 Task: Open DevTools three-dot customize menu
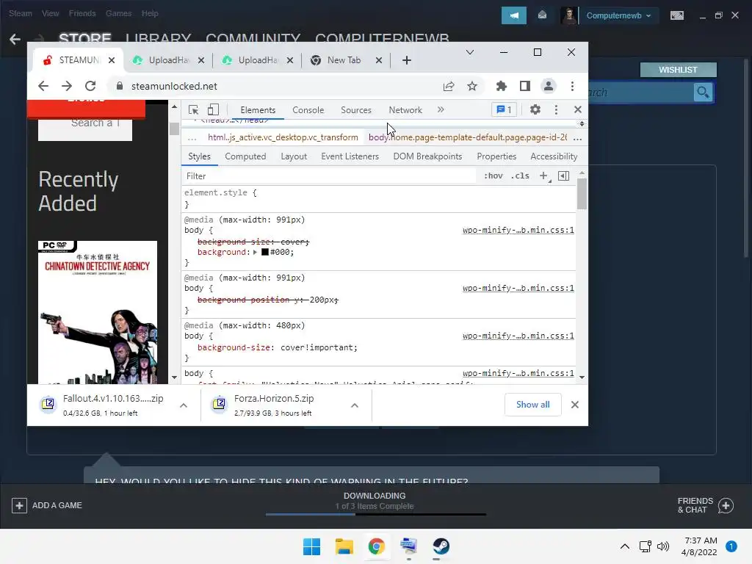tap(556, 110)
